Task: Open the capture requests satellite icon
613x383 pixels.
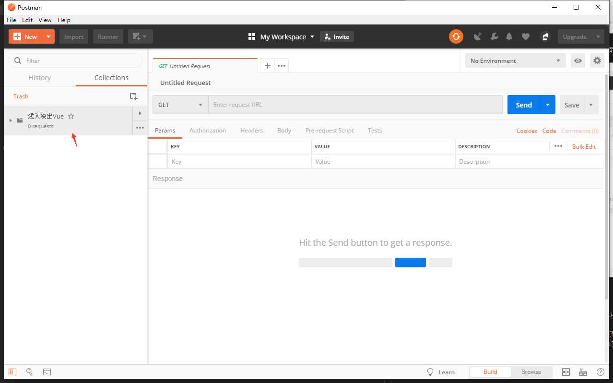Action: [477, 36]
